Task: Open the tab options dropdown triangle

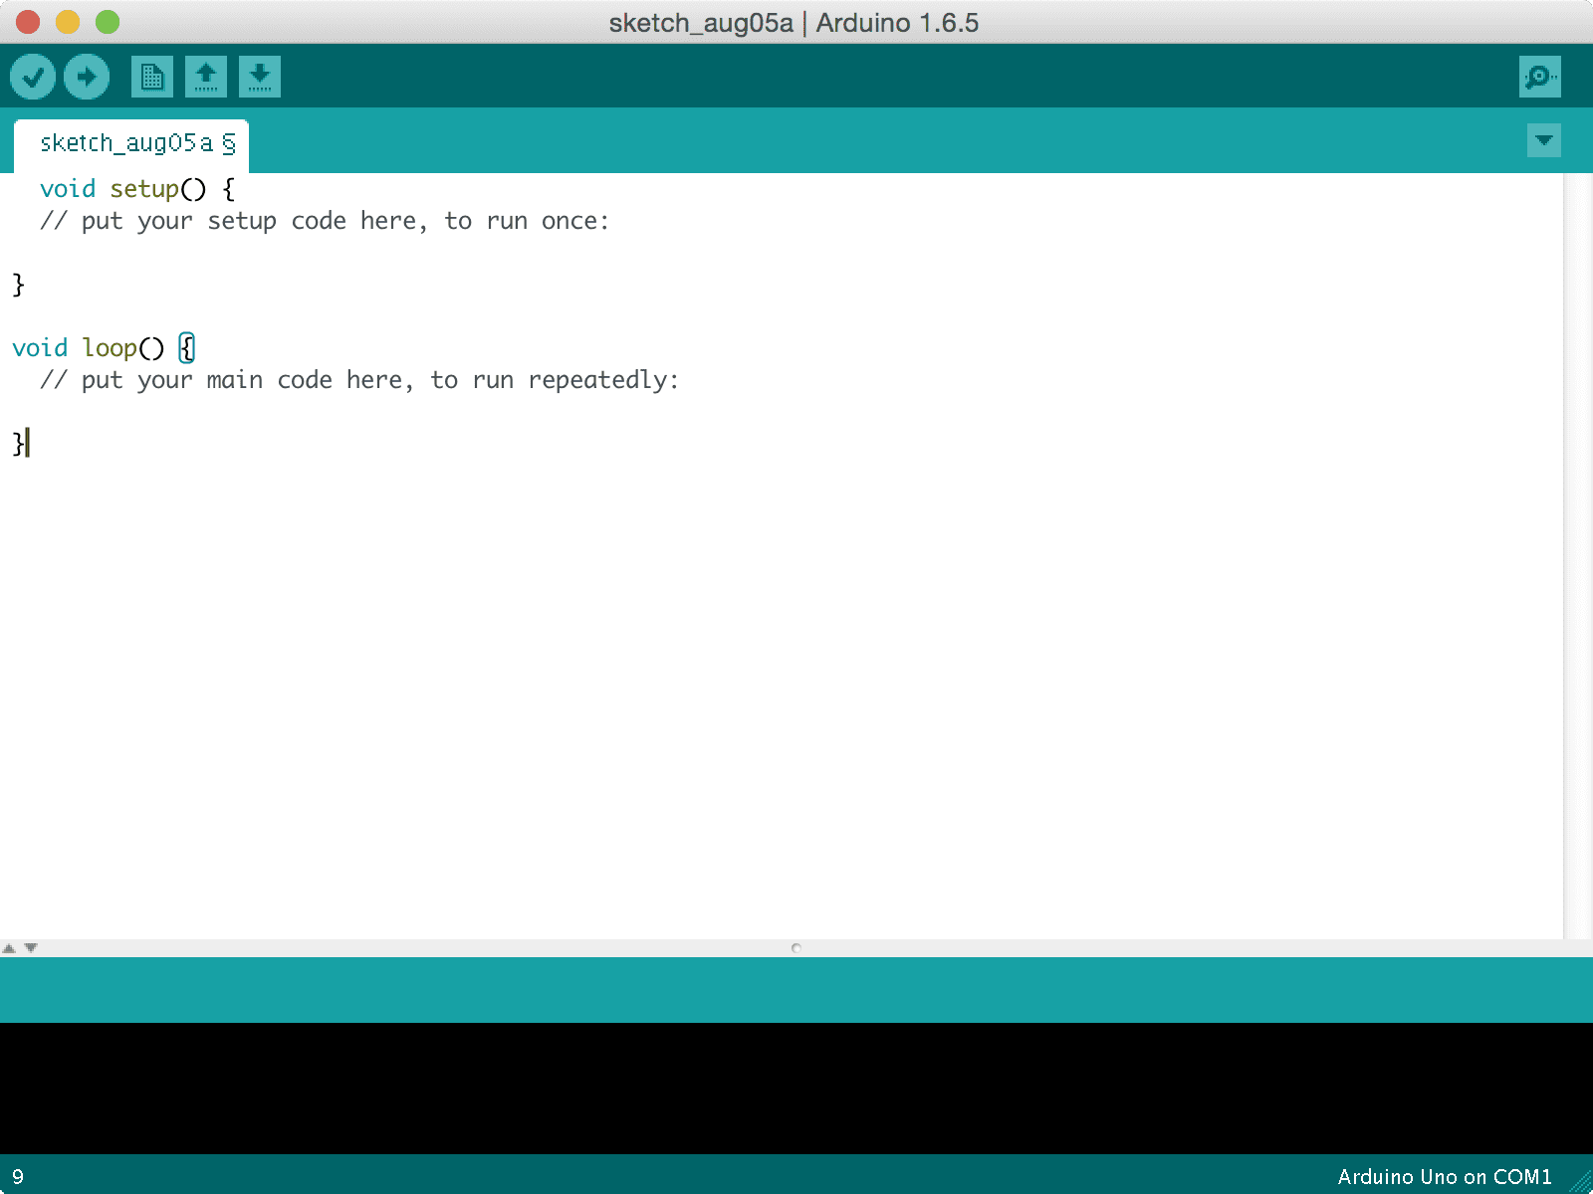Action: [1543, 140]
